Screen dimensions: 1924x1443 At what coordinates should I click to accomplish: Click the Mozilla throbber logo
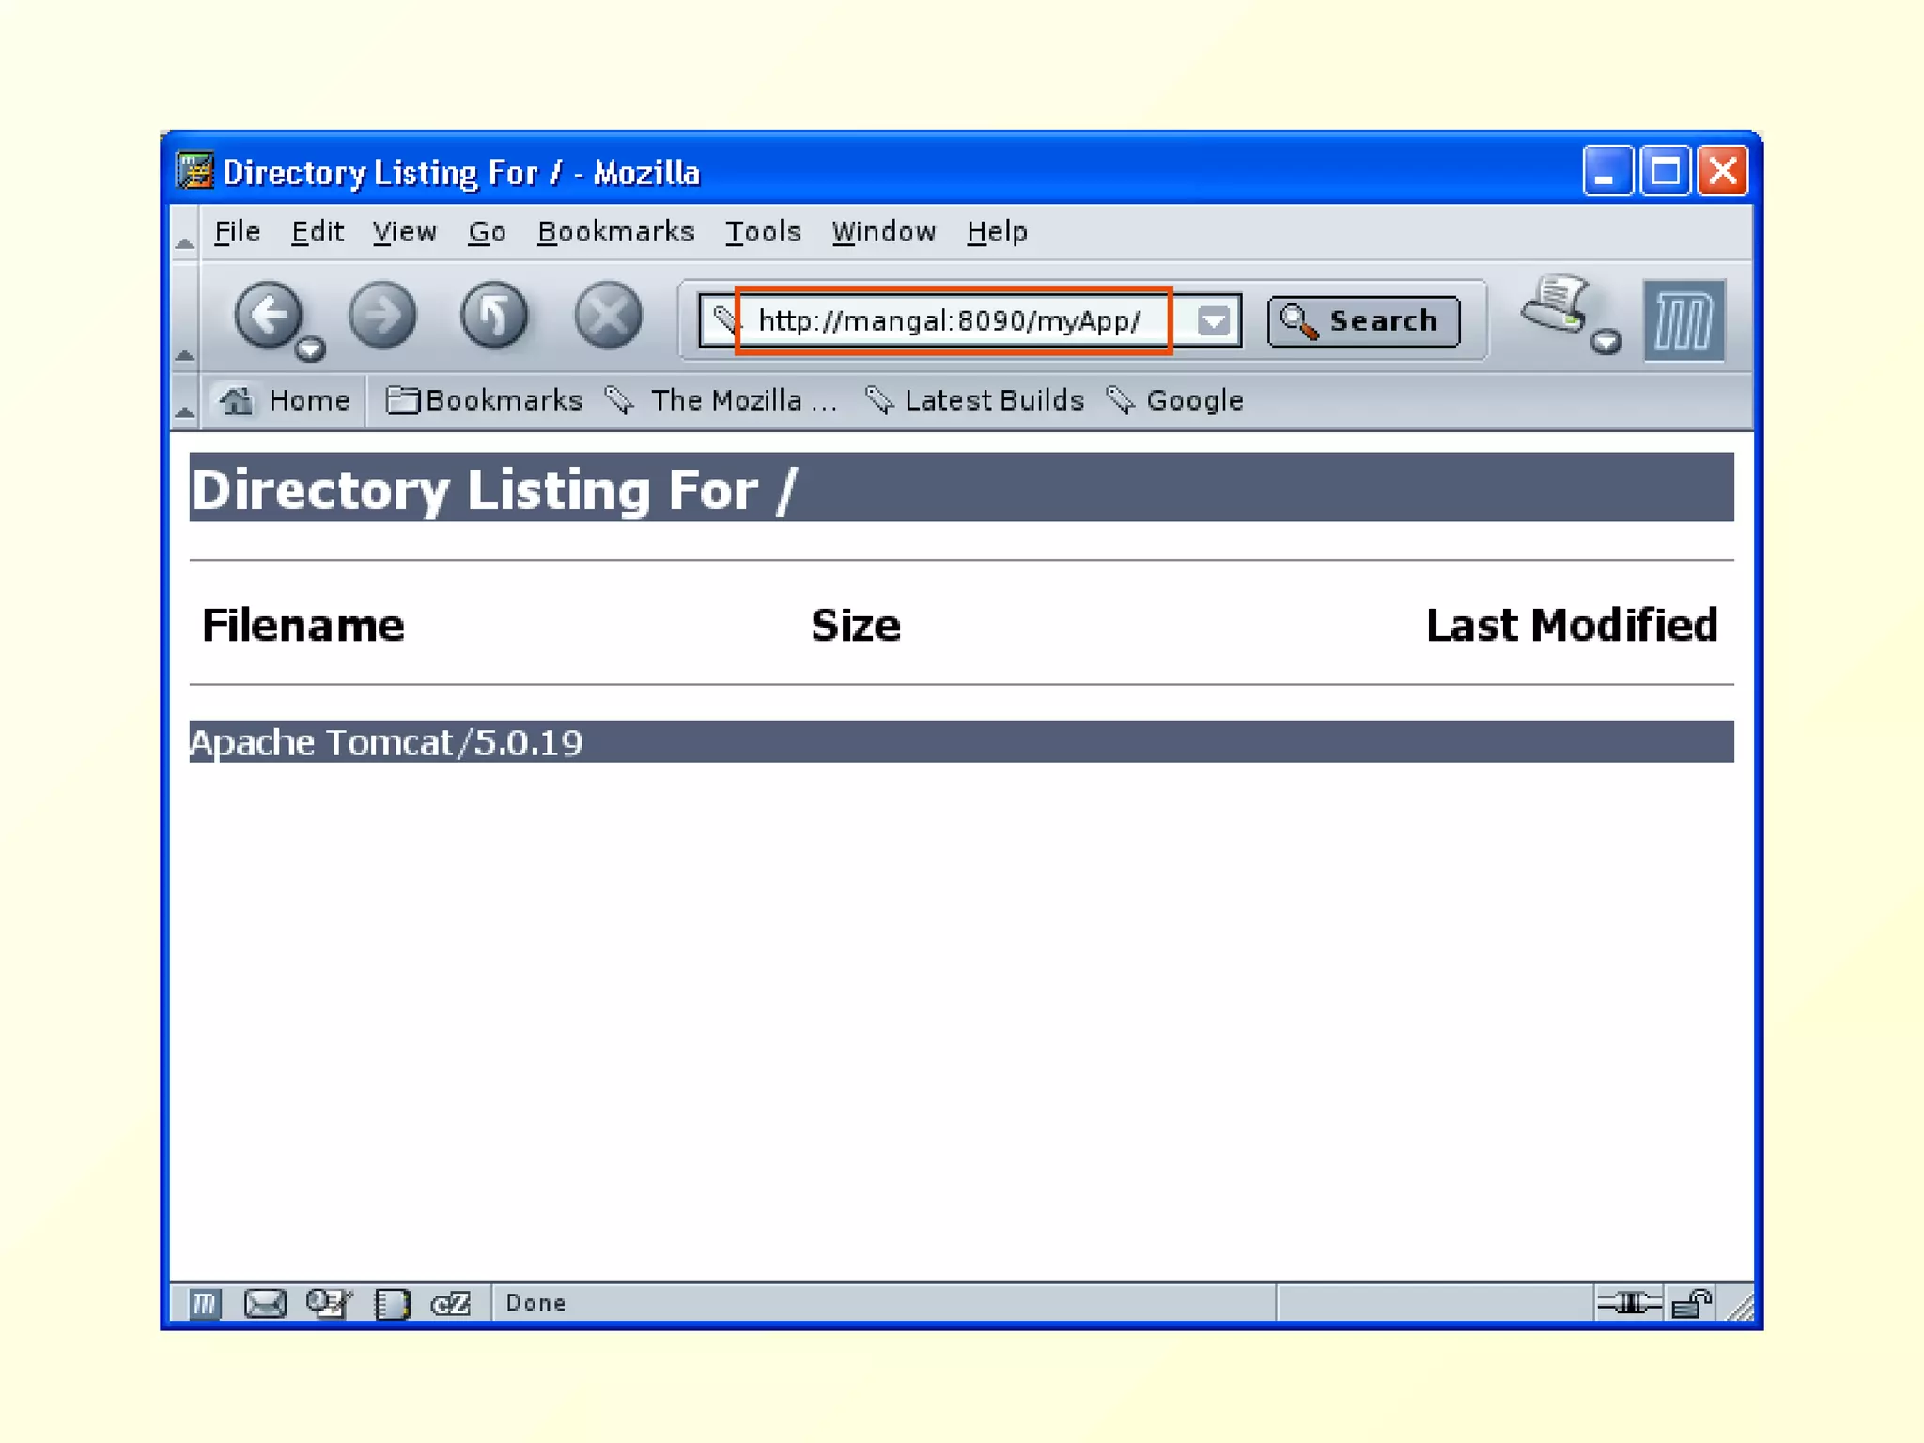click(x=1683, y=320)
